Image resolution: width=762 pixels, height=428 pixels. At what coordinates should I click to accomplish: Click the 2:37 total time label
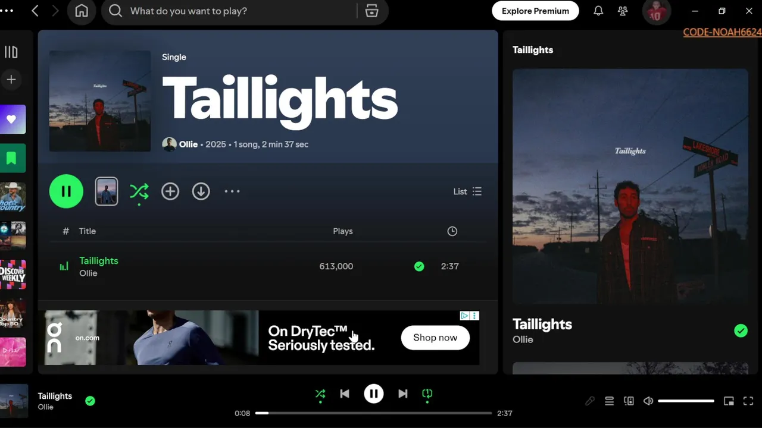(505, 413)
